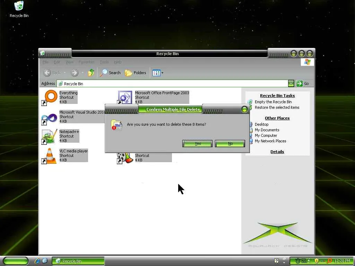Click the language bar help question icon
The width and height of the screenshot is (355, 266).
pos(276,261)
